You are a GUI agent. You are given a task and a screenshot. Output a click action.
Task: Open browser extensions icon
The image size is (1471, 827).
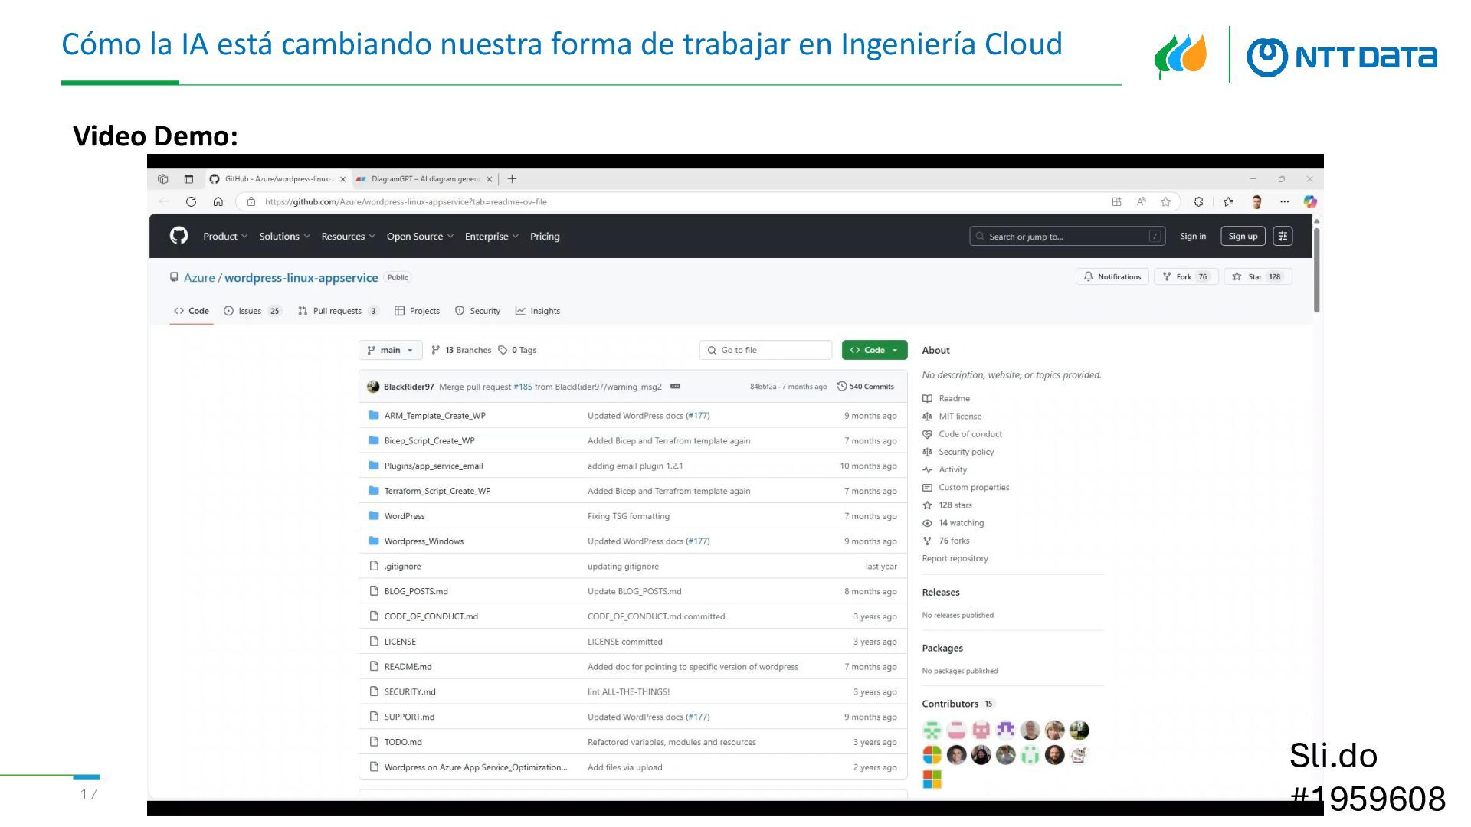1198,201
